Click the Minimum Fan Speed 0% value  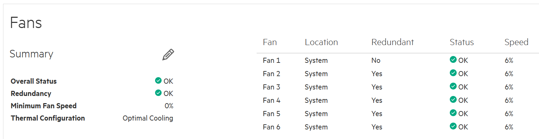[x=169, y=106]
